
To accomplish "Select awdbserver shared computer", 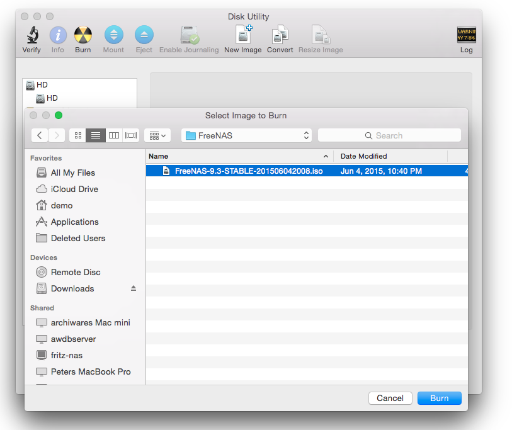I will point(66,339).
